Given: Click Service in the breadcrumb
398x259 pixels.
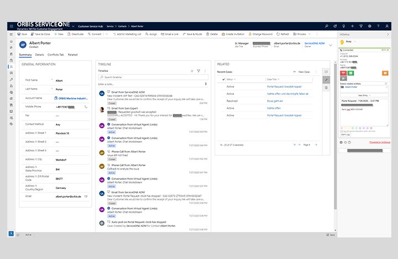Looking at the screenshot, I should pyautogui.click(x=110, y=26).
